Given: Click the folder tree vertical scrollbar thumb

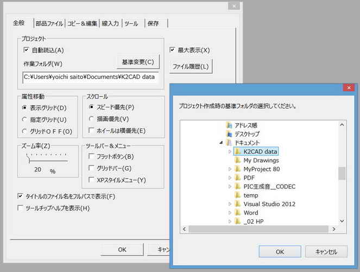Looking at the screenshot, I should point(342,173).
